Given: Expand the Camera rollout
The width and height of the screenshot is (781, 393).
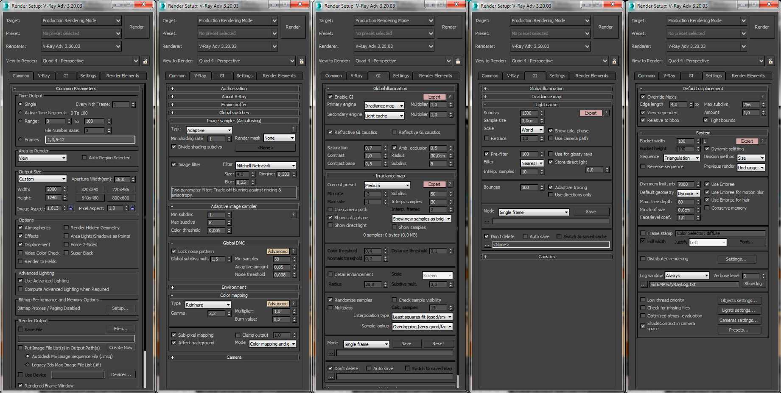Looking at the screenshot, I should [234, 357].
